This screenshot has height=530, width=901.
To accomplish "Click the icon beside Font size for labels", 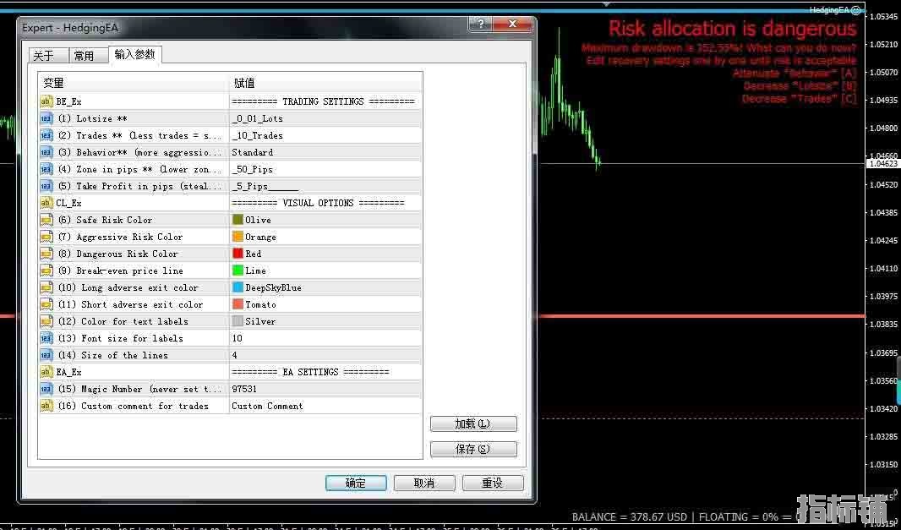I will [x=46, y=338].
